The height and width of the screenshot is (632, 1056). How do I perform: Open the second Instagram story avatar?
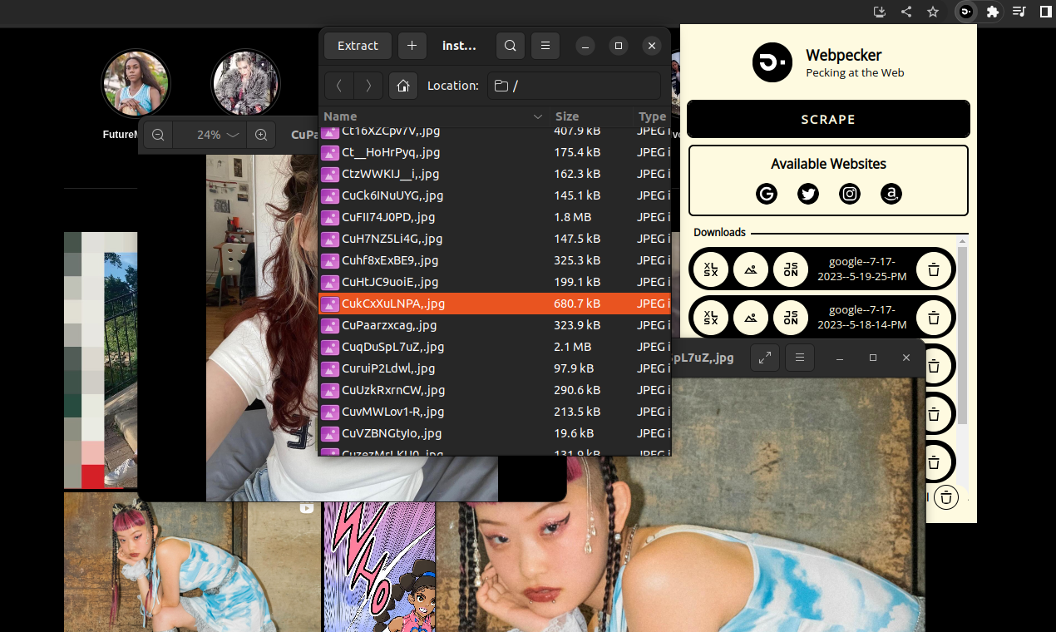pos(245,83)
